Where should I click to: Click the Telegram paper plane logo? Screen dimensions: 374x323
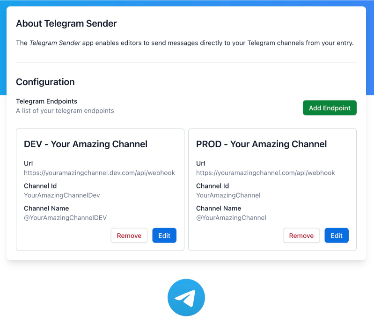click(186, 297)
